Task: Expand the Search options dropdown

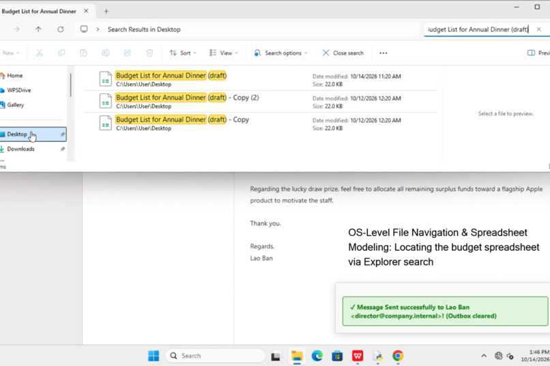Action: [x=280, y=53]
